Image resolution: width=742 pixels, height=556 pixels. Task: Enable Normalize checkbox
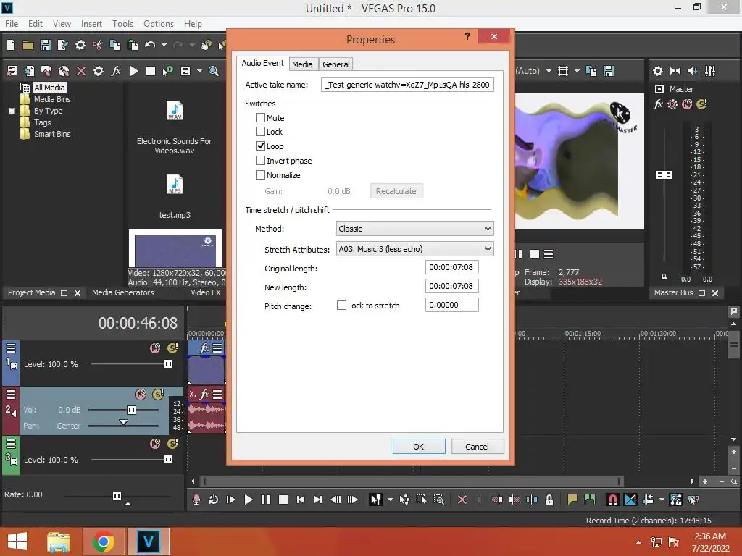[260, 175]
